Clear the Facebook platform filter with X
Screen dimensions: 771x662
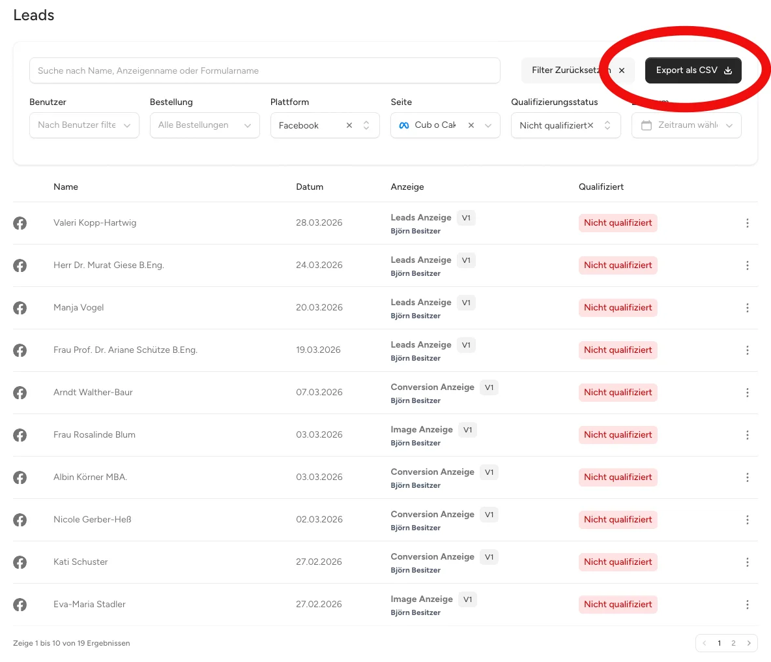tap(349, 125)
